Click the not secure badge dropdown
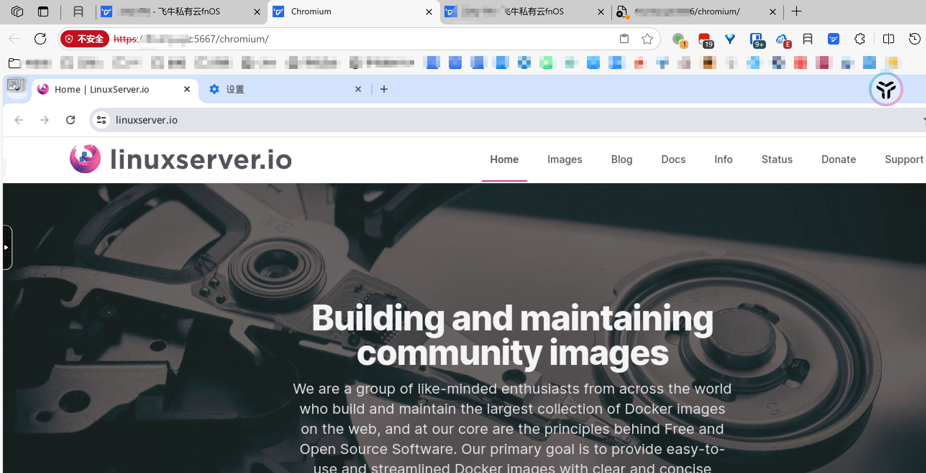926x473 pixels. click(85, 39)
